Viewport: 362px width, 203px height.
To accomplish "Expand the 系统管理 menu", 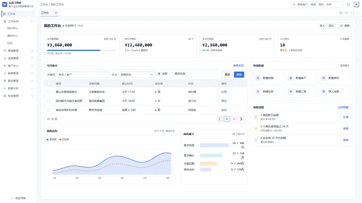I will click(x=32, y=96).
